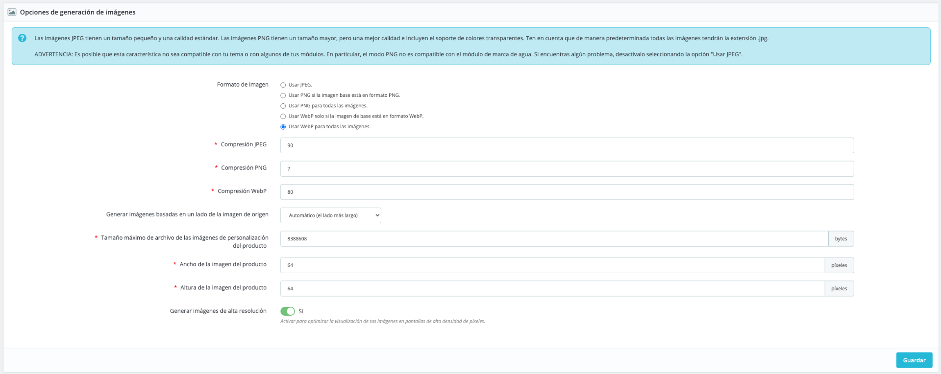941x374 pixels.
Task: Select 'Usar PNG para todas las imágenes'
Action: click(283, 106)
